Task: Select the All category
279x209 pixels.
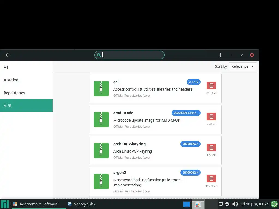Action: coord(26,67)
